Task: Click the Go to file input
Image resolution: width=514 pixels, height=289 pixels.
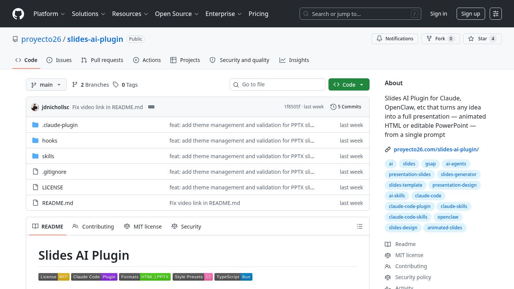Action: pyautogui.click(x=278, y=84)
